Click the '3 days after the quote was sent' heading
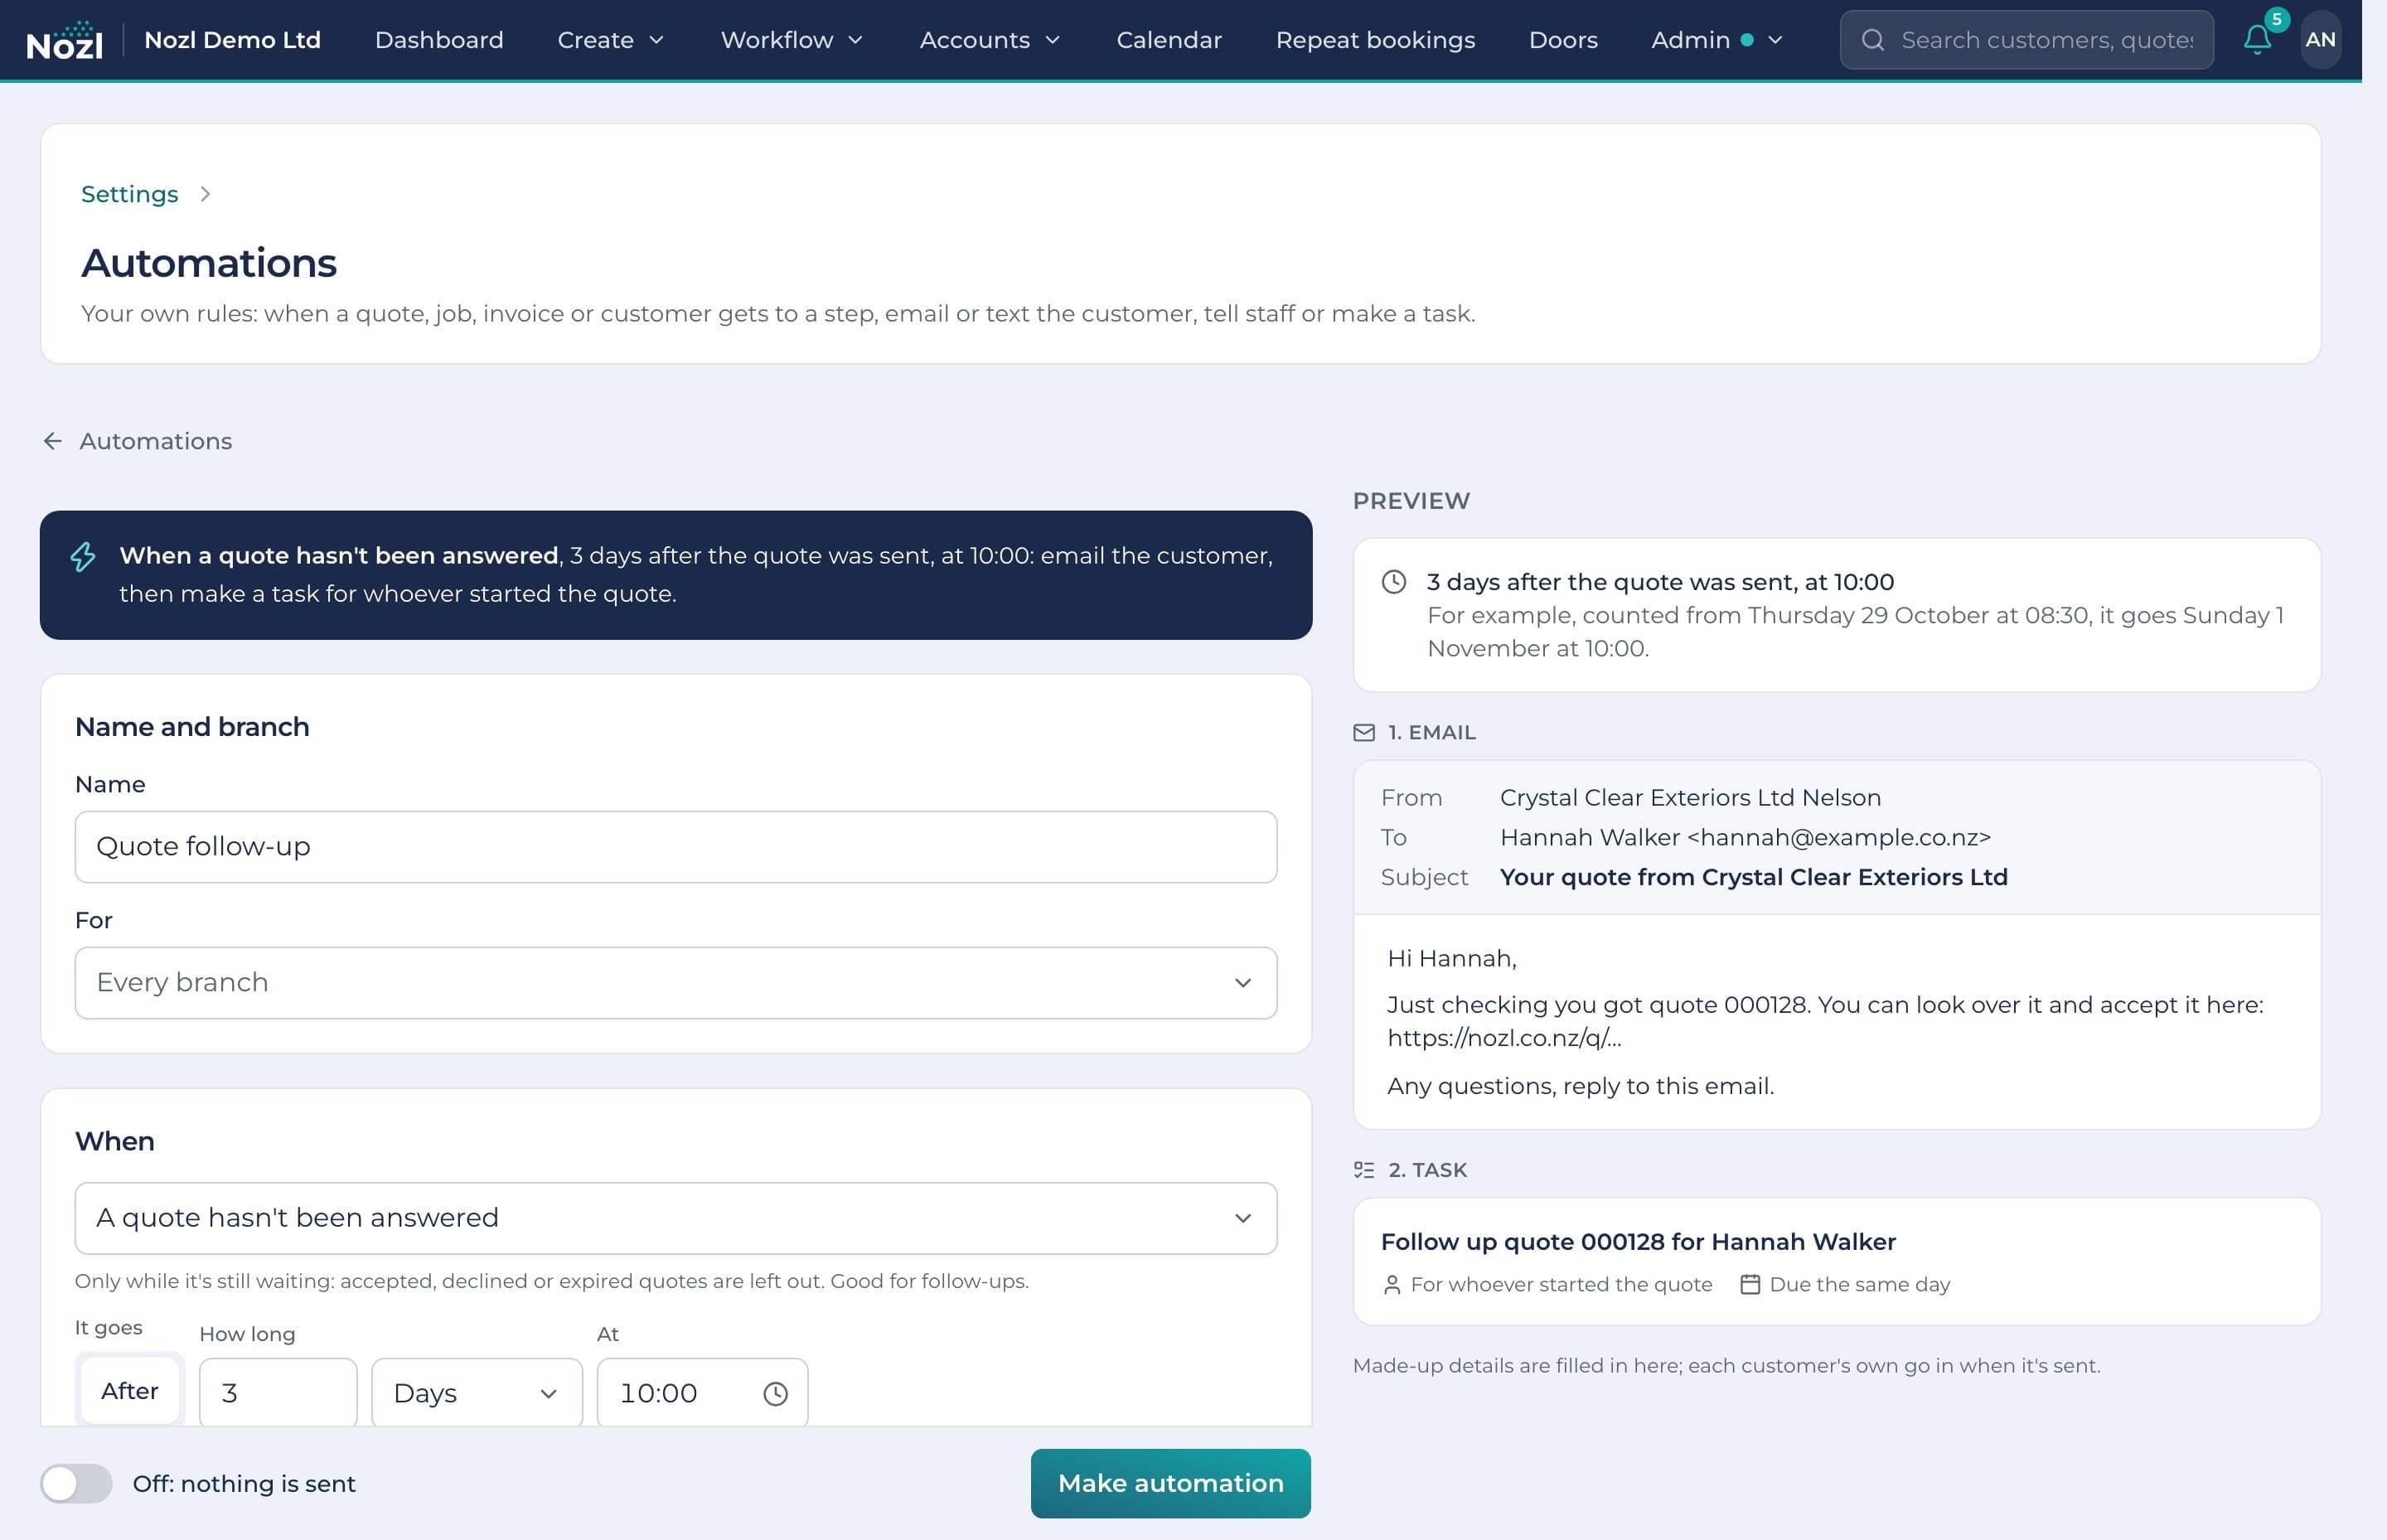Screen dimensions: 2387x1540 tap(1660, 582)
